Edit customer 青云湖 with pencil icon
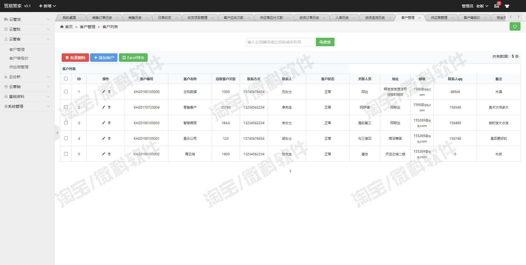526x265 pixels. click(x=104, y=154)
